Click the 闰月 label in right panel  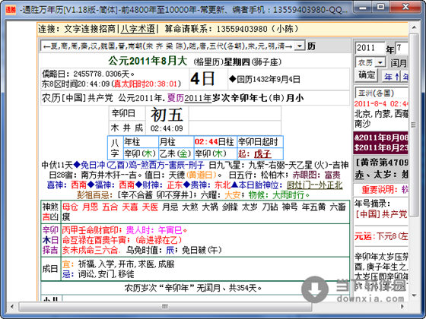click(399, 63)
